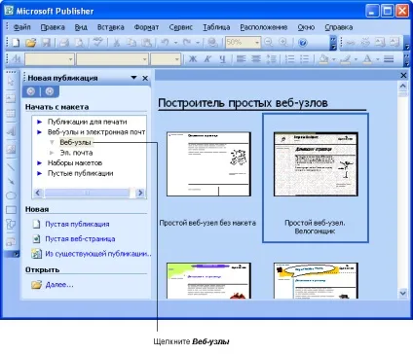The height and width of the screenshot is (354, 413).
Task: Open the Новая публикация pane menu arrow
Action: point(133,78)
